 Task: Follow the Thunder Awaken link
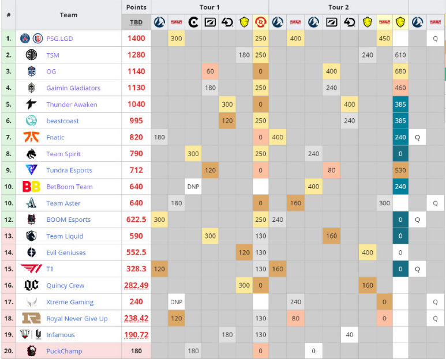click(72, 104)
